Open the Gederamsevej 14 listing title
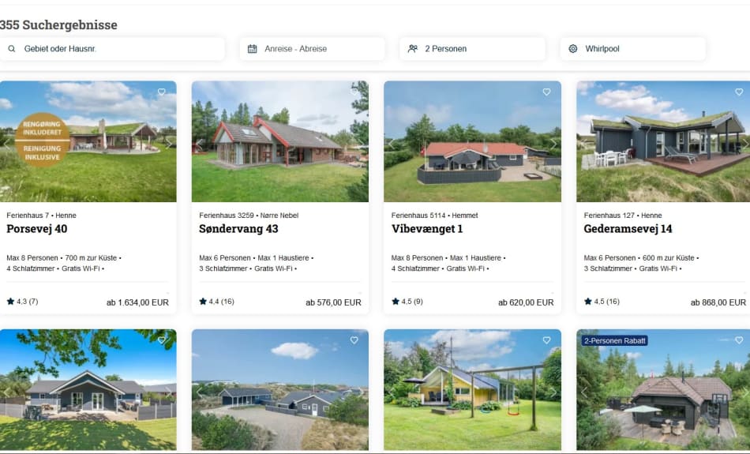Screen dimensions: 750x454 [x=628, y=229]
